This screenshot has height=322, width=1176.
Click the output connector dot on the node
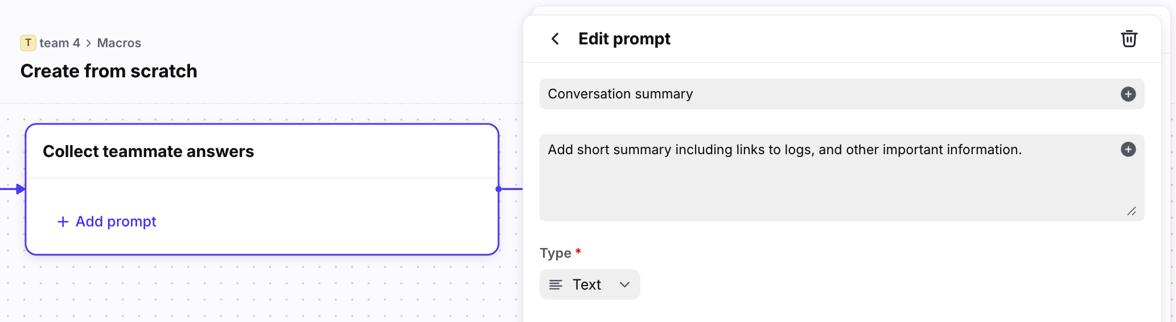pos(499,189)
